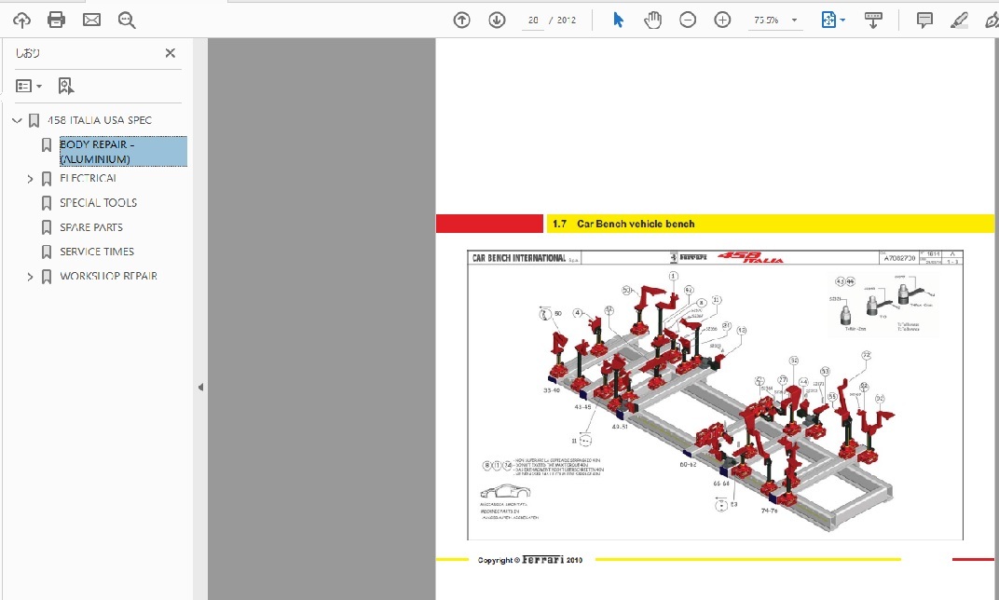Open the WORKSHOP REPAIR bookmark
Screen dimensions: 999x600
pyautogui.click(x=108, y=276)
